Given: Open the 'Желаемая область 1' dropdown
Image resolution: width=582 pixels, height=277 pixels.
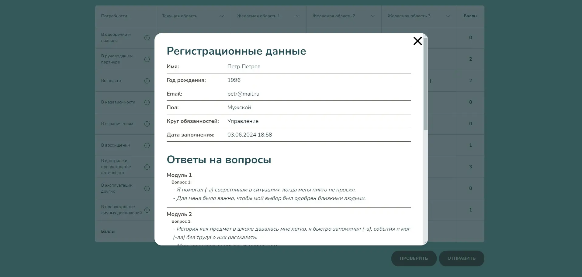Looking at the screenshot, I should click(x=297, y=16).
